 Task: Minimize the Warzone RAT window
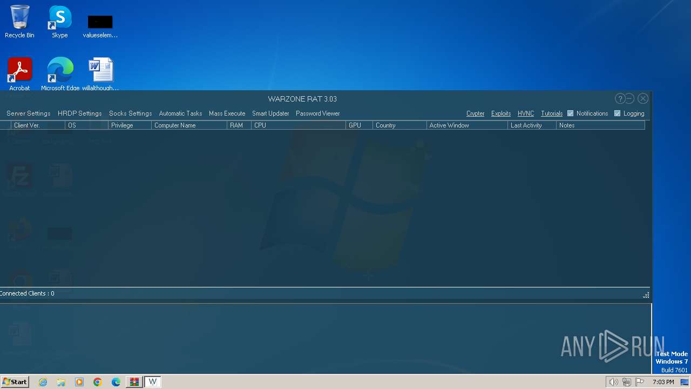pos(629,98)
